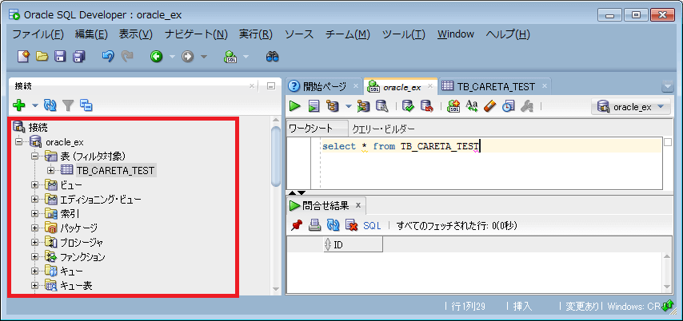Click the grey Redo arrow icon
The height and width of the screenshot is (321, 683).
coord(126,56)
